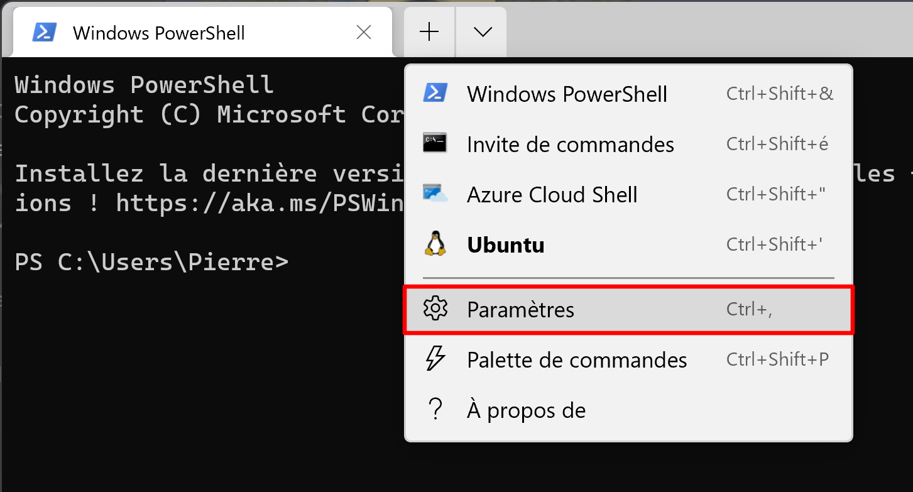Viewport: 913px width, 492px height.
Task: Click the PS C:\Users\Pierre> prompt line
Action: [151, 262]
